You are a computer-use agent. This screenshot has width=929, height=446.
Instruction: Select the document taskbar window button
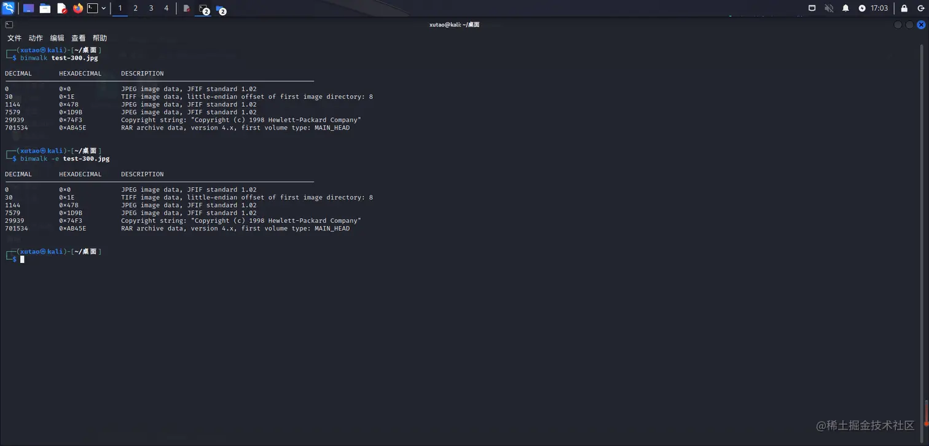point(187,8)
